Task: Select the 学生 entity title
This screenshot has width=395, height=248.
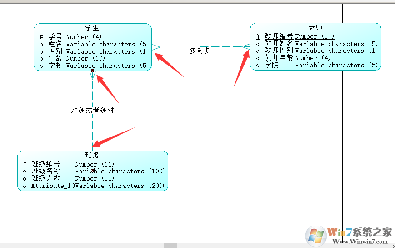Action: 92,28
